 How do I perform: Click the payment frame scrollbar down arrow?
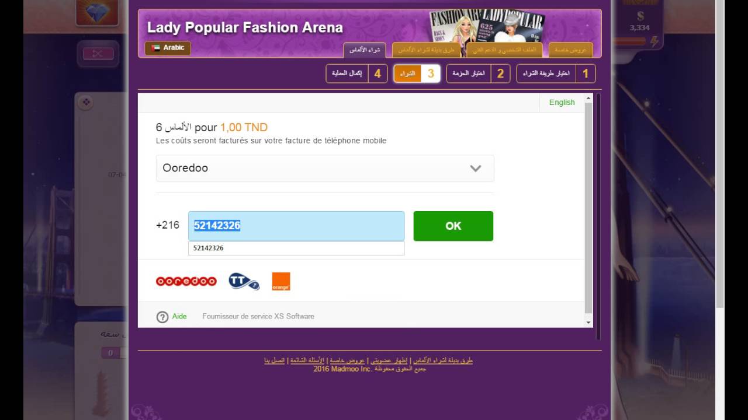pos(588,322)
